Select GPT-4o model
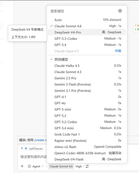This screenshot has width=139, height=173. click(87, 103)
